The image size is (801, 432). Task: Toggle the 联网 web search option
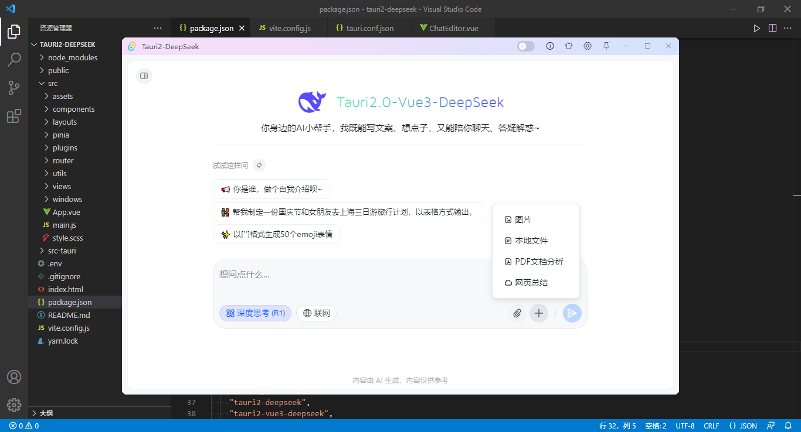pos(316,313)
